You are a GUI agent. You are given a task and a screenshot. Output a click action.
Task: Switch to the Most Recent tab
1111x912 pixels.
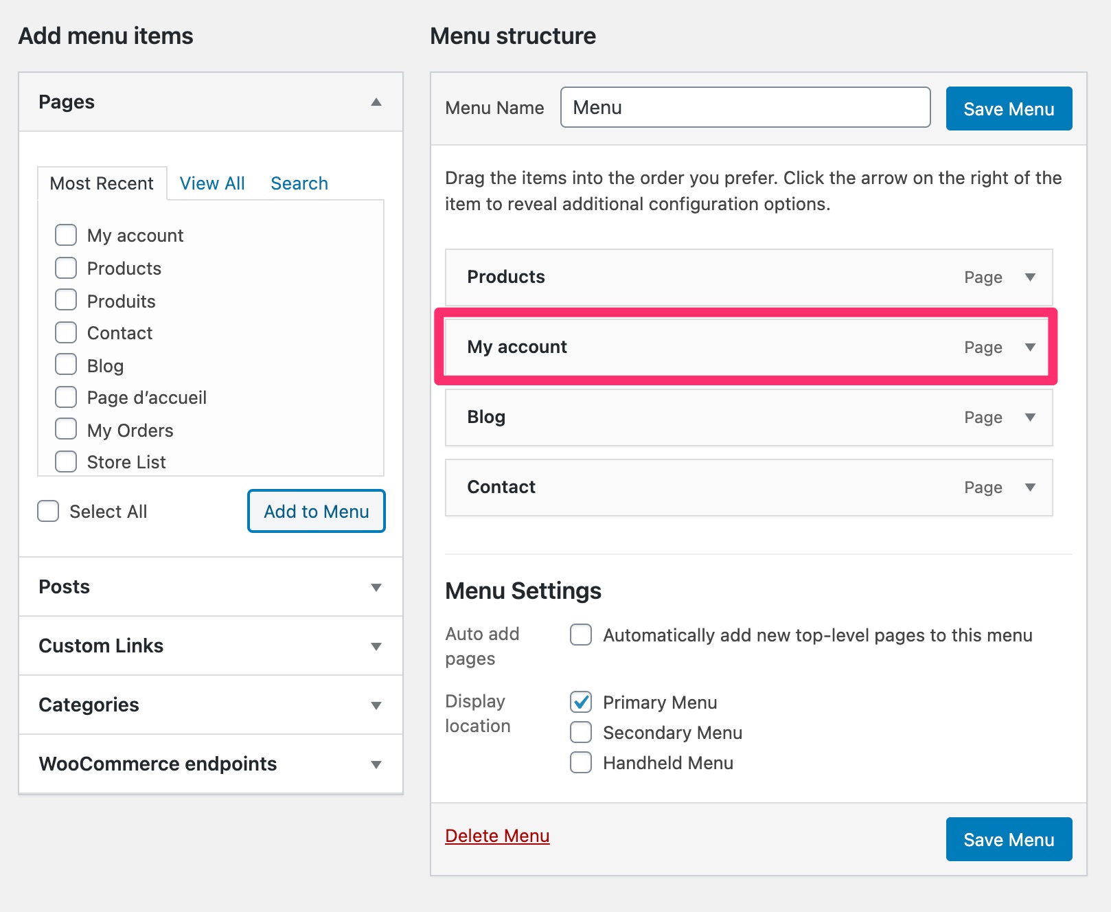[102, 183]
